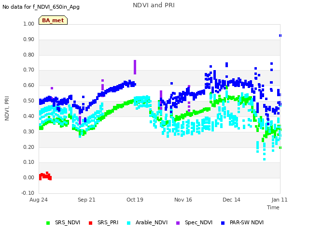The width and height of the screenshot is (309, 232).
Task: Select the SRS_PRI legend label
Action: click(x=108, y=222)
